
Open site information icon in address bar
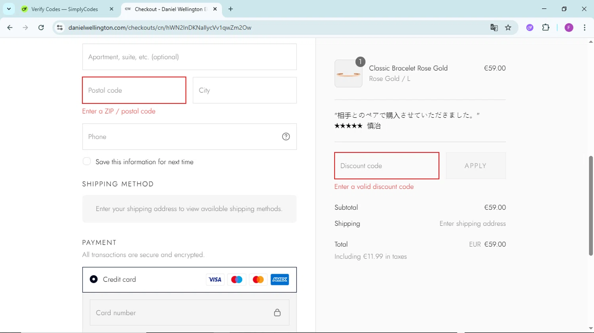60,28
